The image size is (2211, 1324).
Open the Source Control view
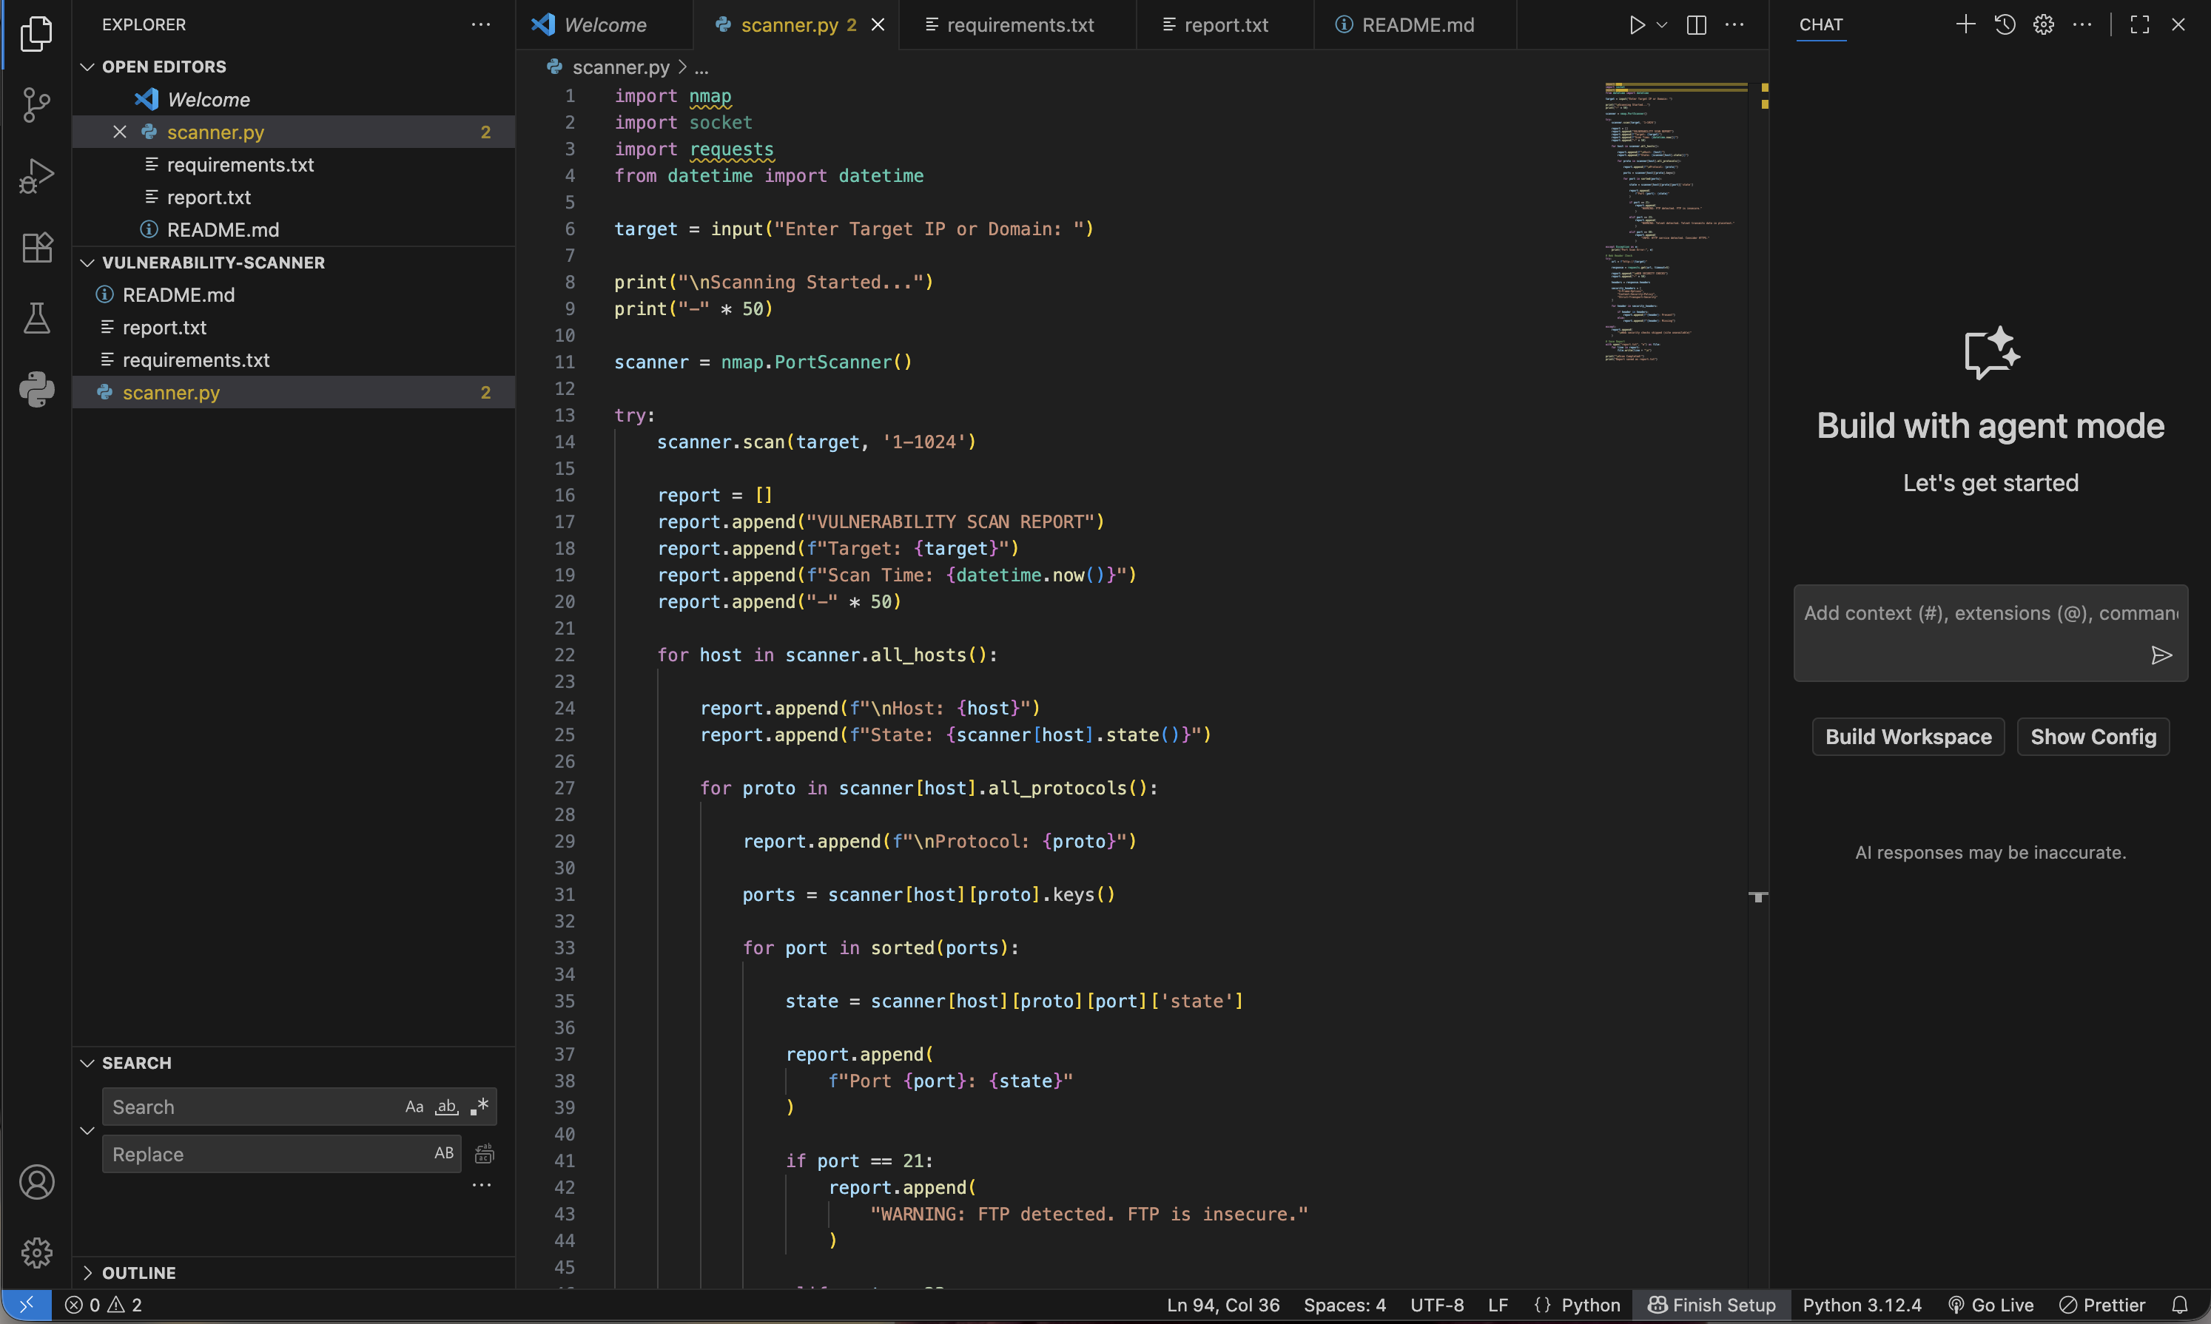(36, 105)
